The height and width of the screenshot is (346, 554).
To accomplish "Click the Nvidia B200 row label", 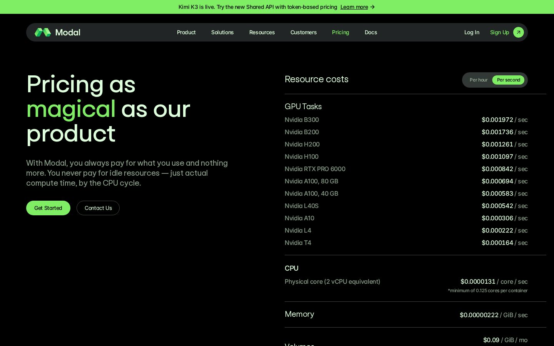I will pos(302,132).
